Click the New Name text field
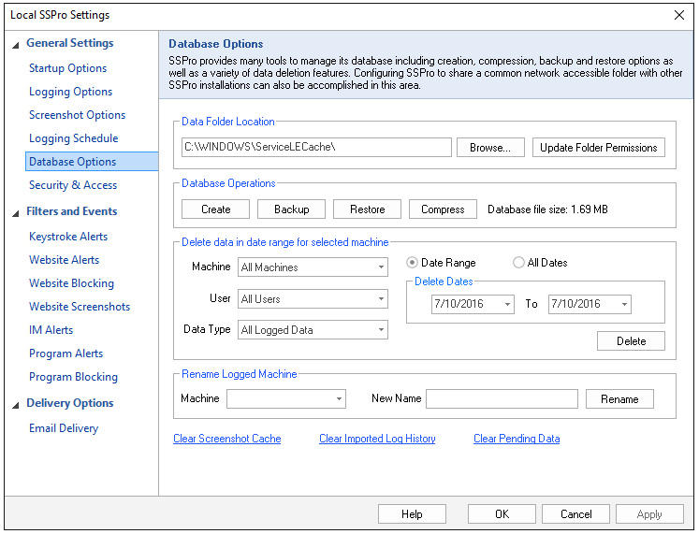This screenshot has width=699, height=534. [502, 398]
